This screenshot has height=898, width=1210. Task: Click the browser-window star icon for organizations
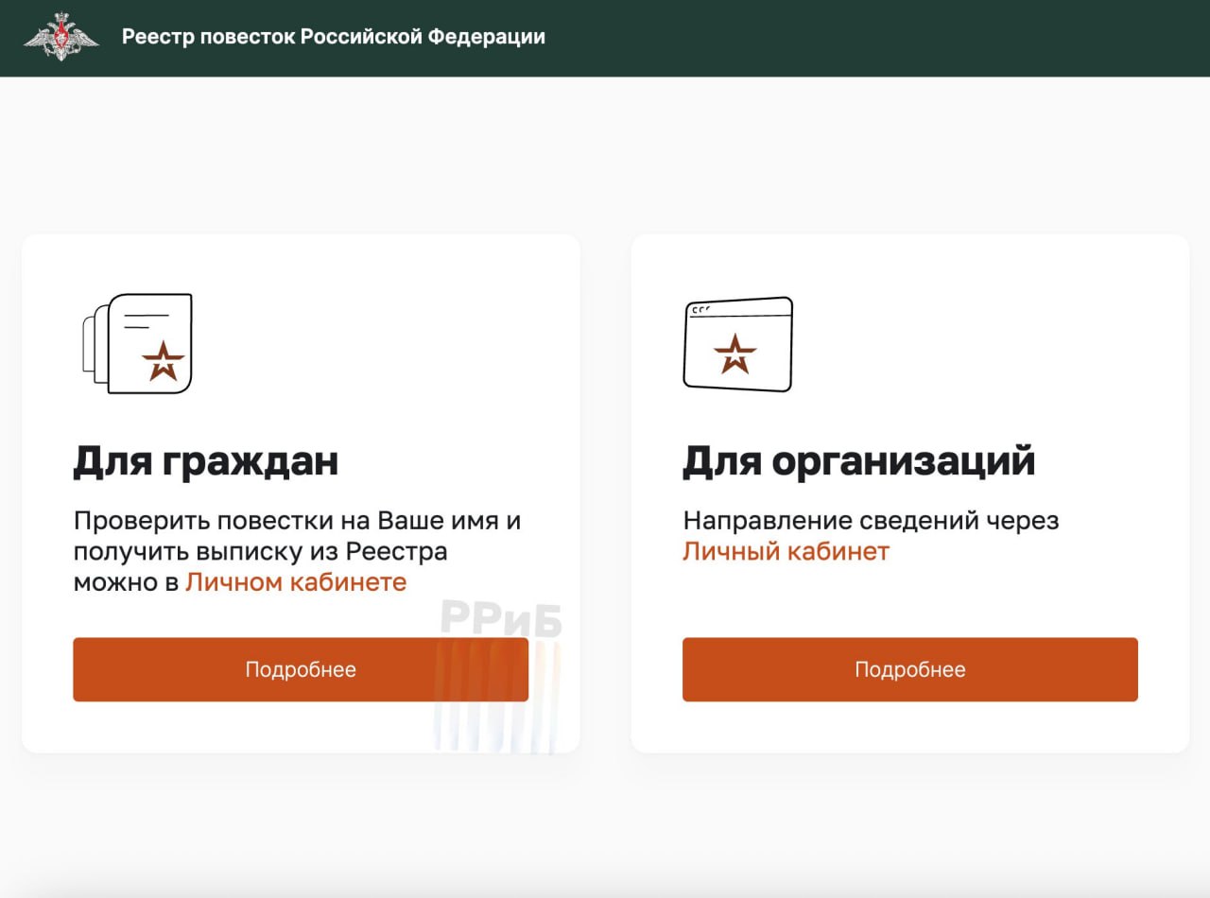(738, 344)
